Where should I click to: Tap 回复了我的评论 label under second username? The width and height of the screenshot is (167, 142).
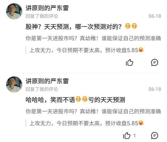(42, 89)
